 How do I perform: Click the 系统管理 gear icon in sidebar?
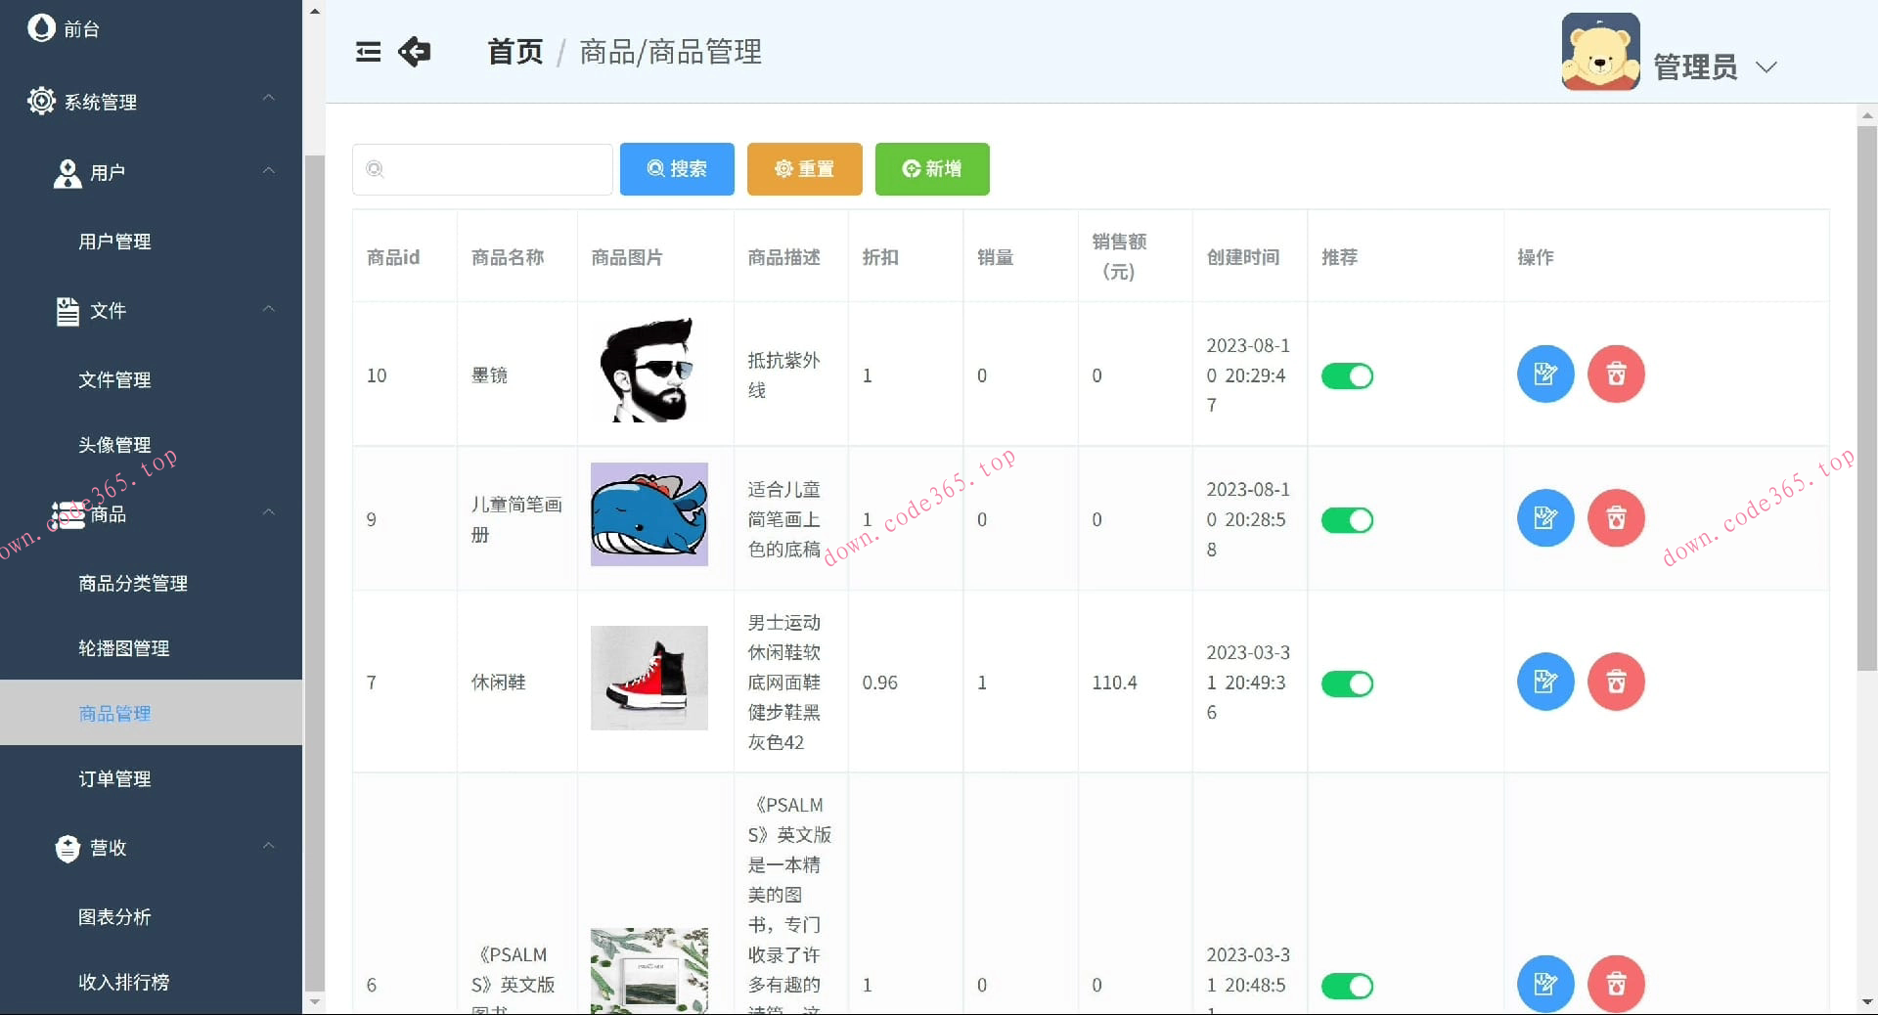click(x=40, y=101)
